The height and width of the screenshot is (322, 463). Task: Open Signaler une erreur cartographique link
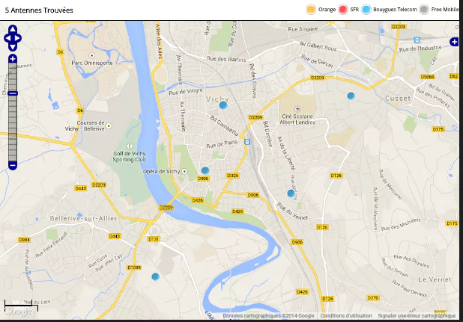click(x=417, y=315)
